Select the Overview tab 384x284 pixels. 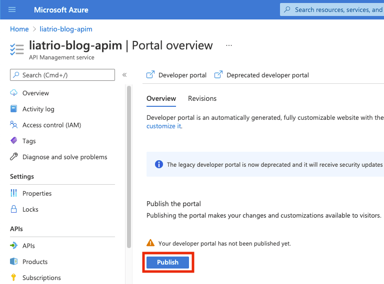coord(161,98)
